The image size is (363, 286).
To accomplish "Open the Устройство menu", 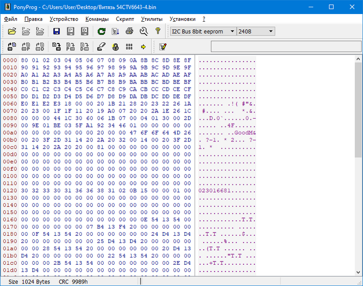I will pyautogui.click(x=64, y=19).
